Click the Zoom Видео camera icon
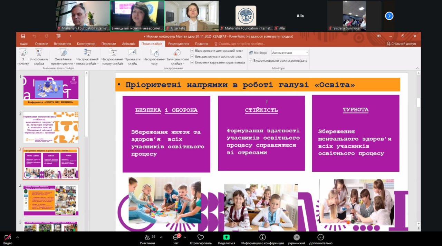This screenshot has height=246, width=442. pyautogui.click(x=8, y=237)
